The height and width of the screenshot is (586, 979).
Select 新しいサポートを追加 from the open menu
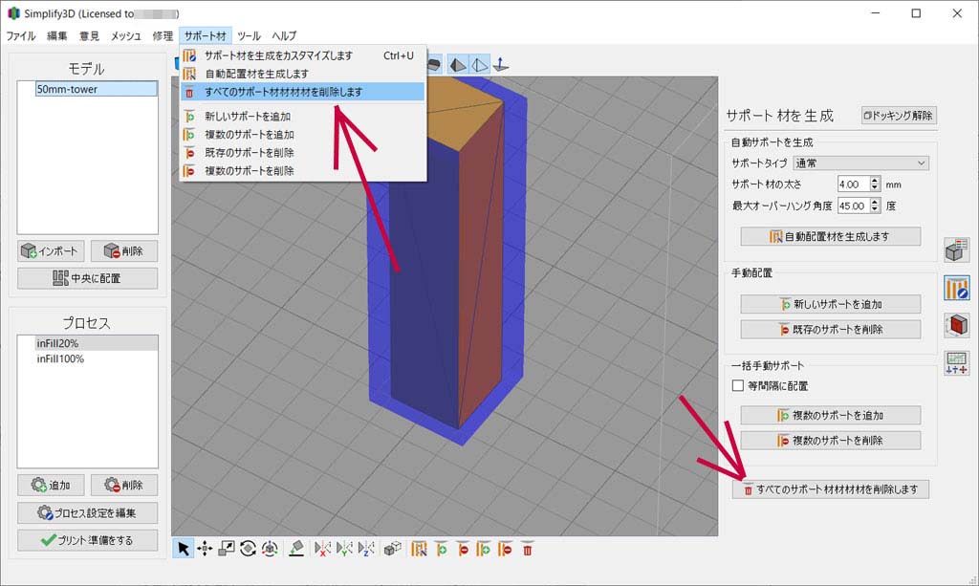coord(248,117)
